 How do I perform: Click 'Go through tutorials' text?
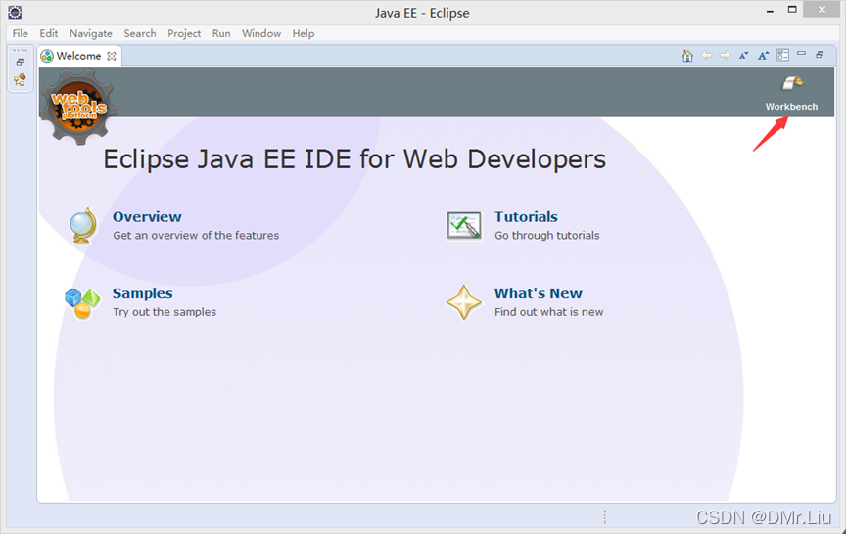(547, 236)
